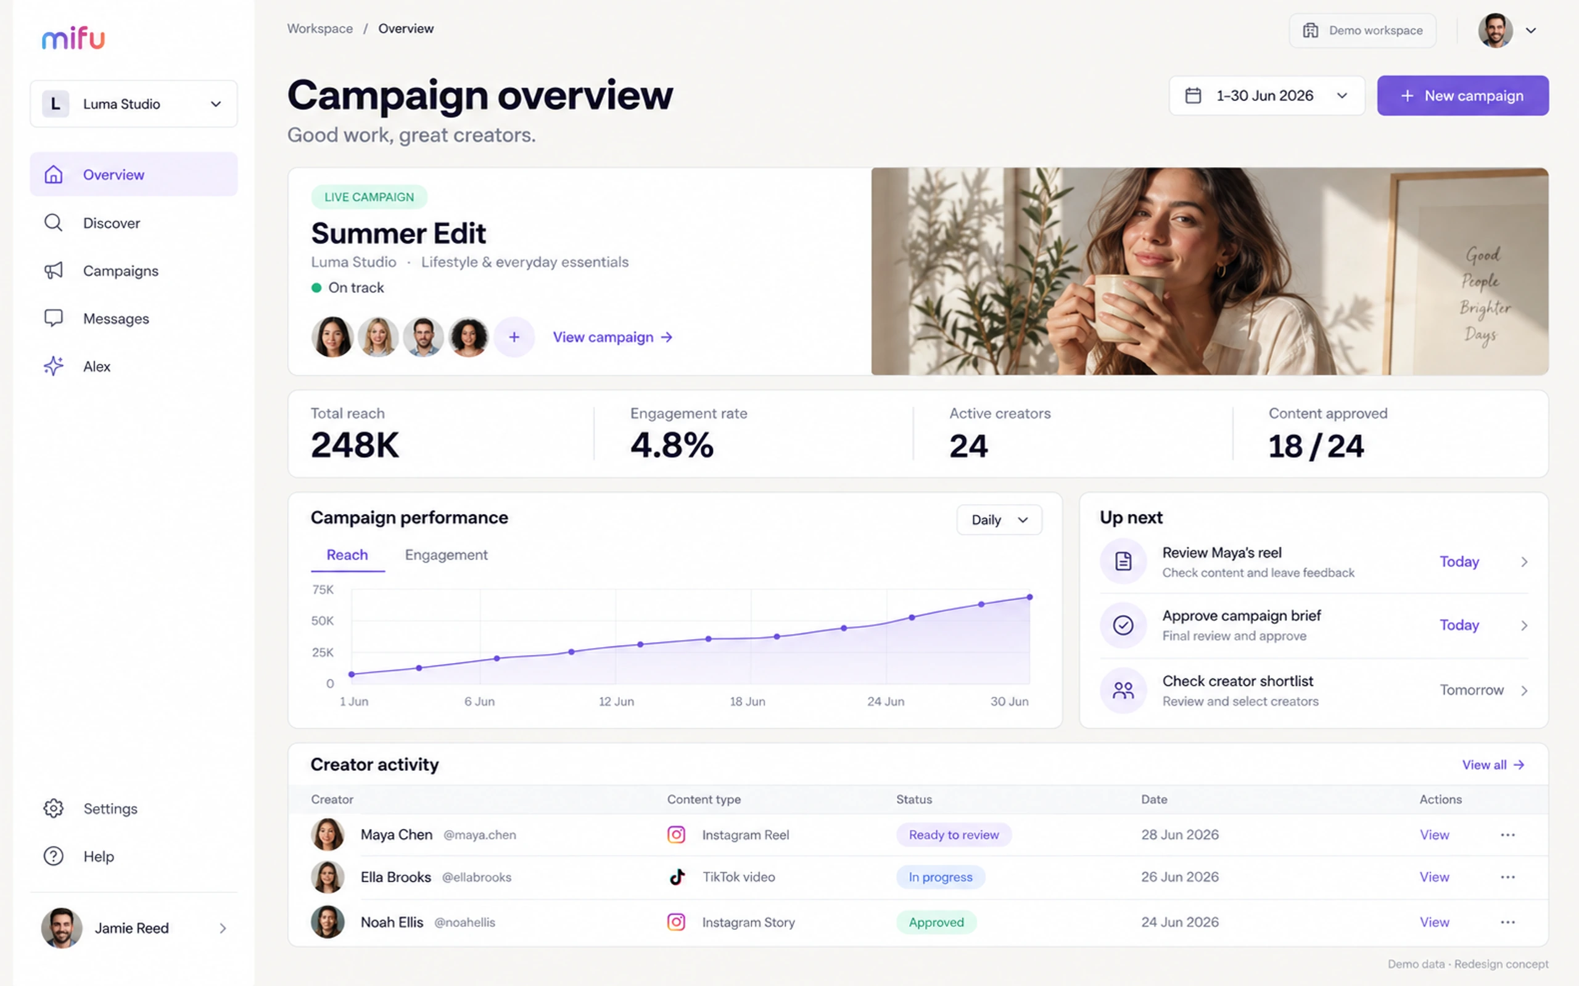Click the top-right user avatar
1579x986 pixels.
[1495, 31]
